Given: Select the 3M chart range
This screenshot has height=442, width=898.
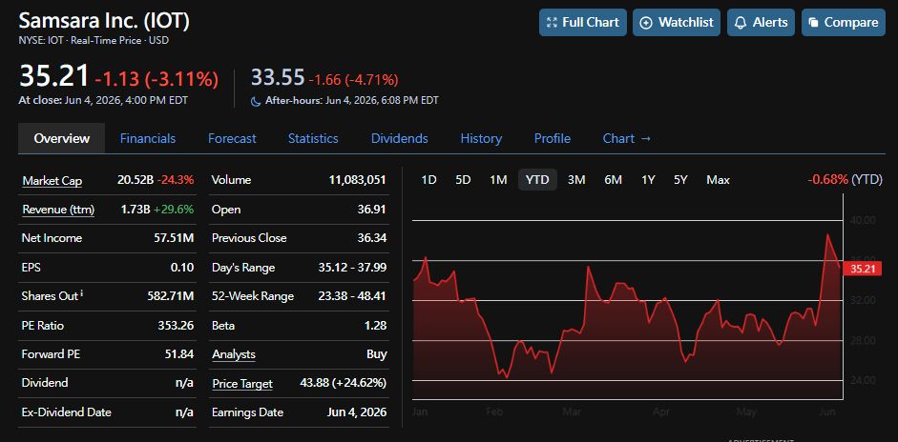Looking at the screenshot, I should 576,180.
